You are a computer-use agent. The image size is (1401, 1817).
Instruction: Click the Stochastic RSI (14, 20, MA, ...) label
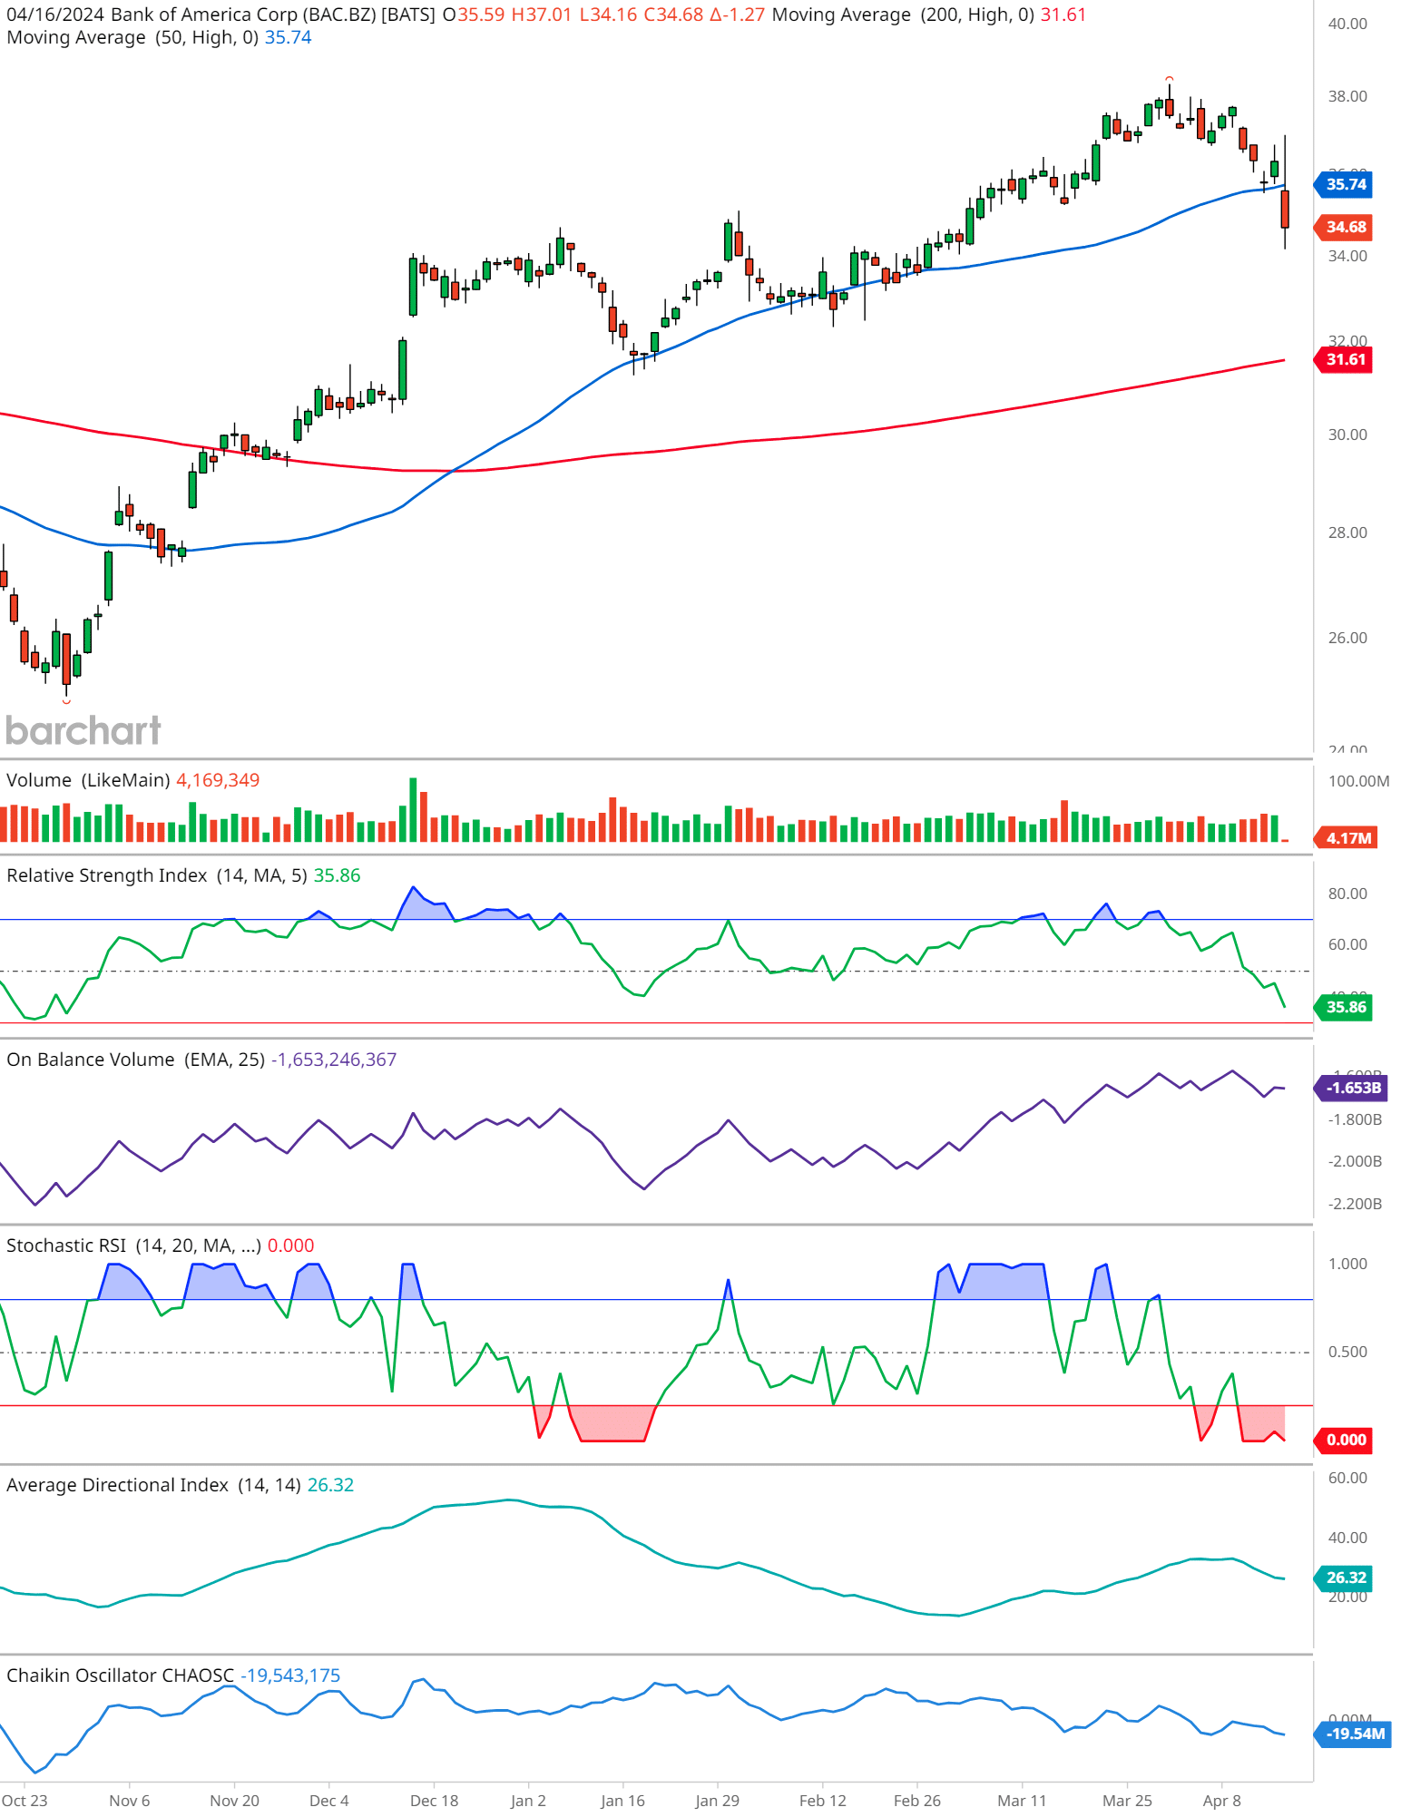pyautogui.click(x=133, y=1246)
